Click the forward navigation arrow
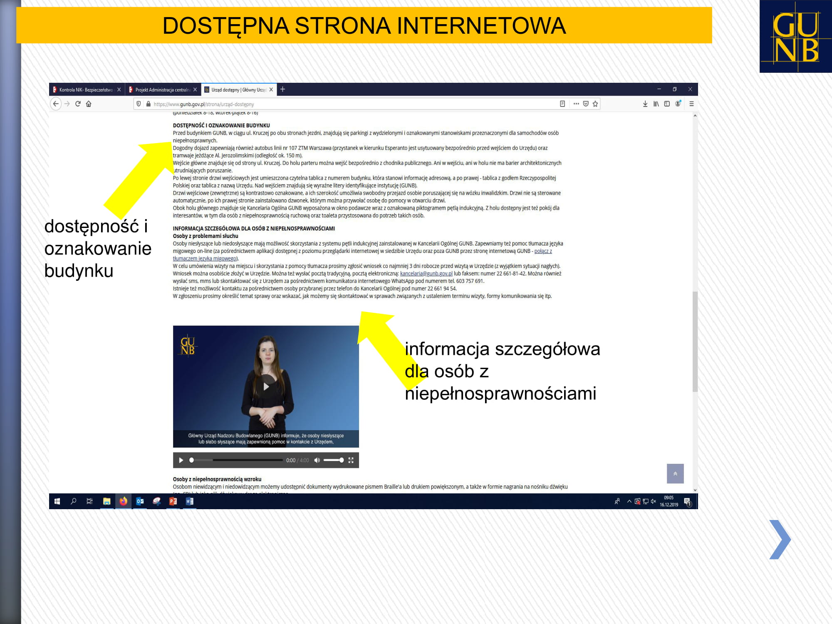The image size is (832, 624). click(x=67, y=104)
